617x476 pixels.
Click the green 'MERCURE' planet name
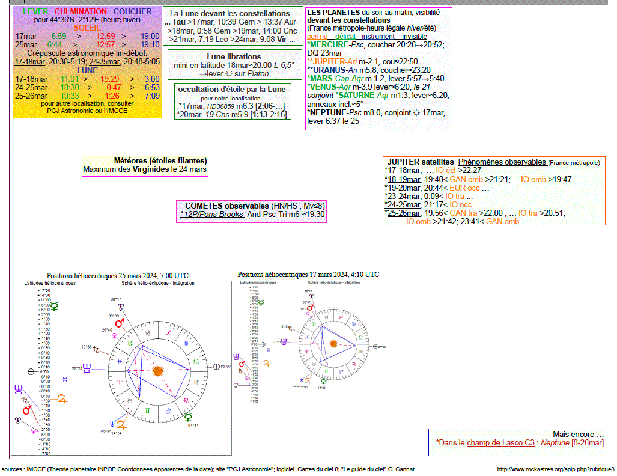(329, 45)
